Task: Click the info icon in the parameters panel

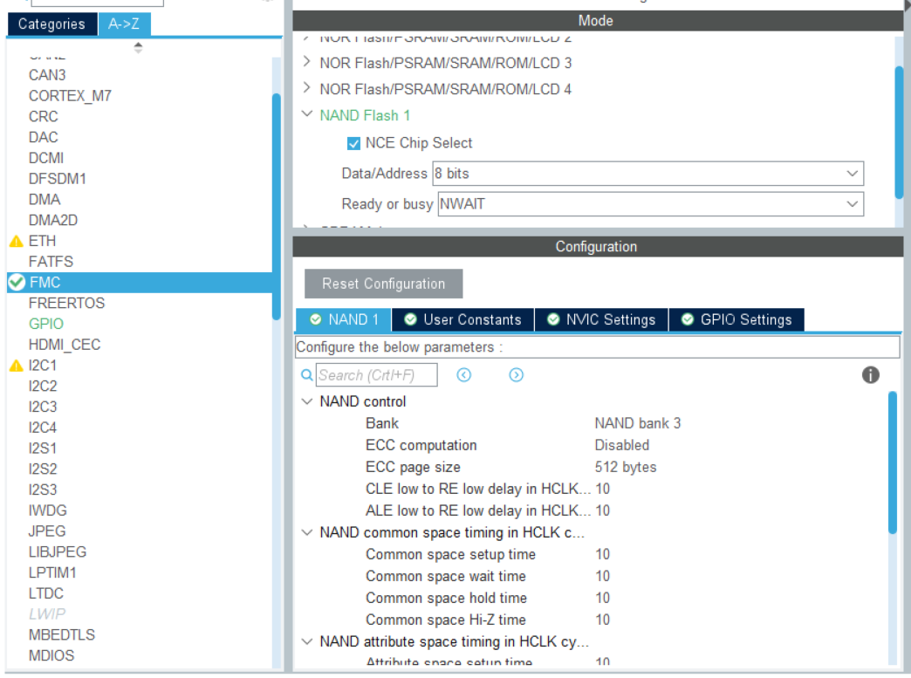Action: (870, 375)
